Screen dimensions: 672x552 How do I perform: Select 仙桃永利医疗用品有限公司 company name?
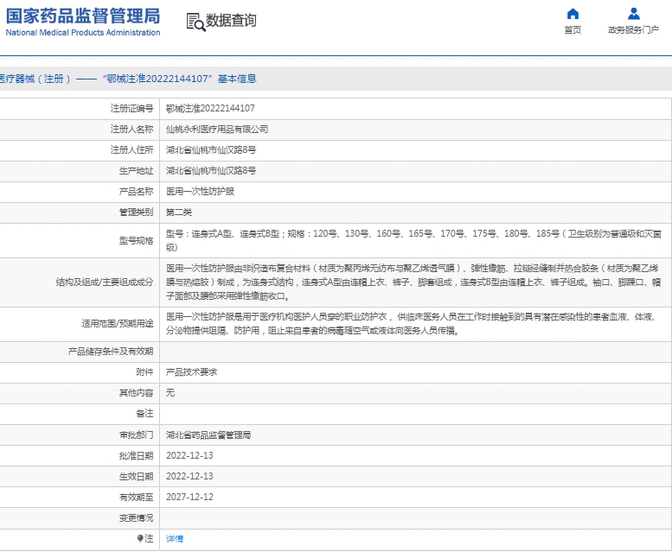coord(217,130)
